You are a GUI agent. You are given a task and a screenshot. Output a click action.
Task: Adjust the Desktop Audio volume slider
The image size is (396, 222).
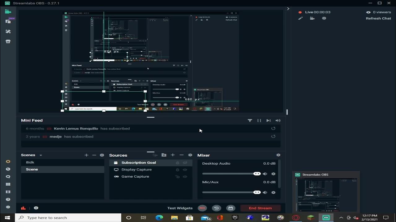coord(231,174)
